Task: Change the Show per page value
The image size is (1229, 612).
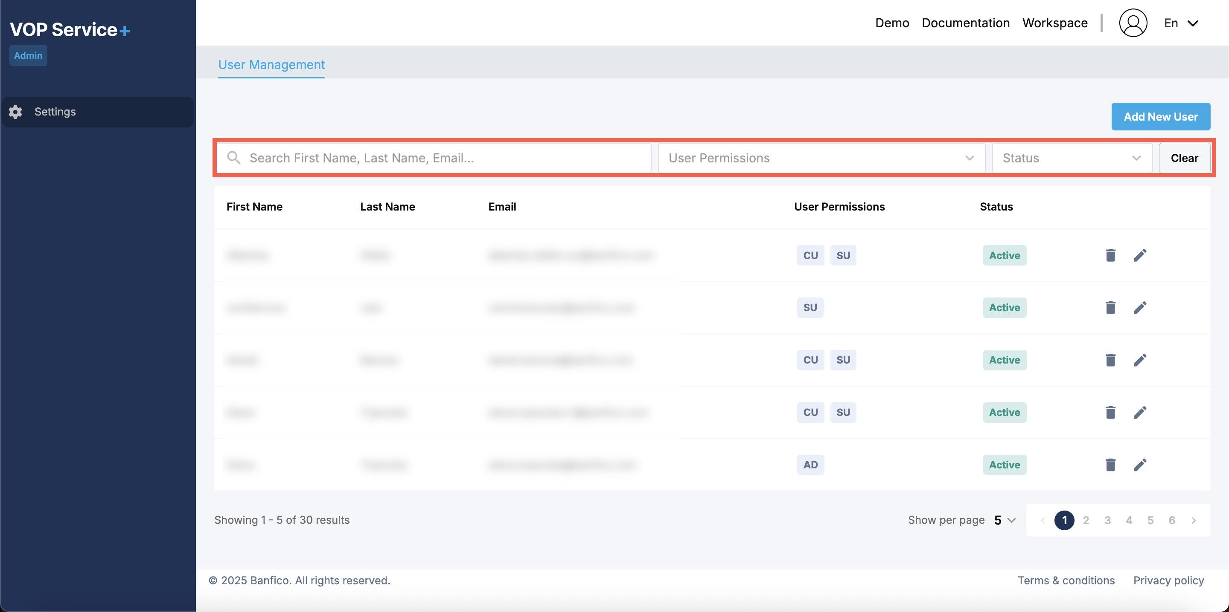Action: [x=1004, y=520]
